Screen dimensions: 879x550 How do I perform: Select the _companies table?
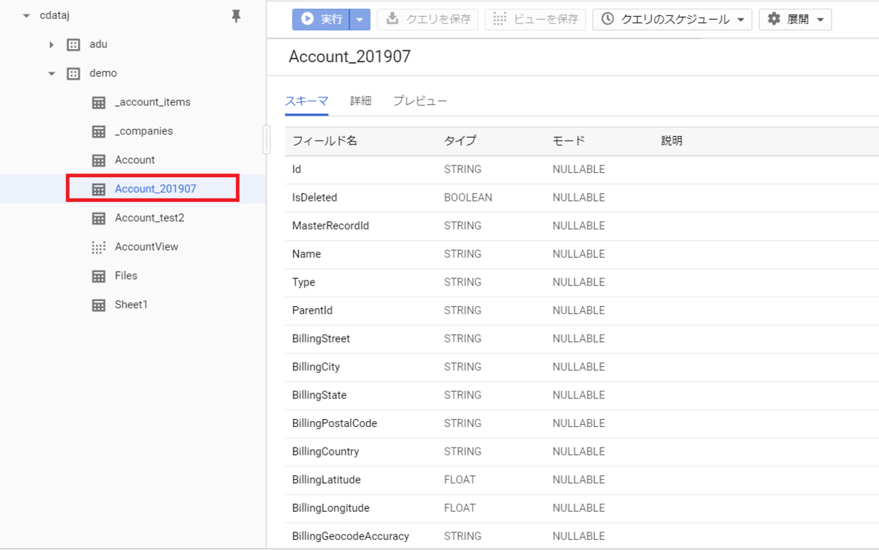pos(144,131)
